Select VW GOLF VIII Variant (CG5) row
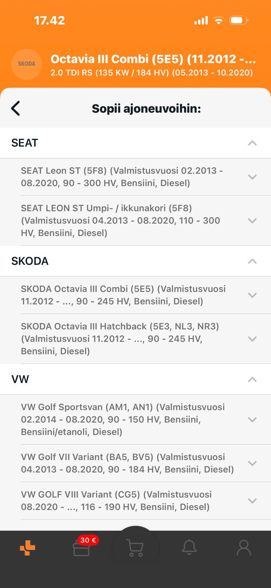The image size is (271, 588). [121, 501]
